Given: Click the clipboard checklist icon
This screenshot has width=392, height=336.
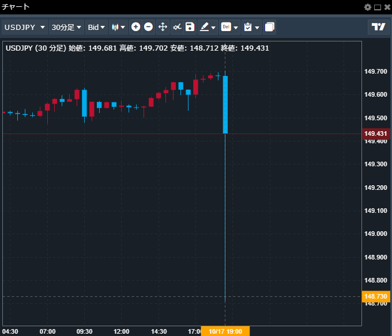Looking at the screenshot, I should pyautogui.click(x=248, y=27).
